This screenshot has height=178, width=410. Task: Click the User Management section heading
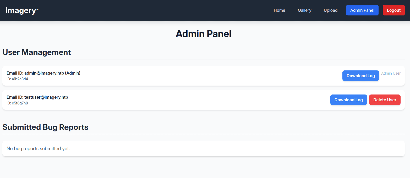pos(37,52)
